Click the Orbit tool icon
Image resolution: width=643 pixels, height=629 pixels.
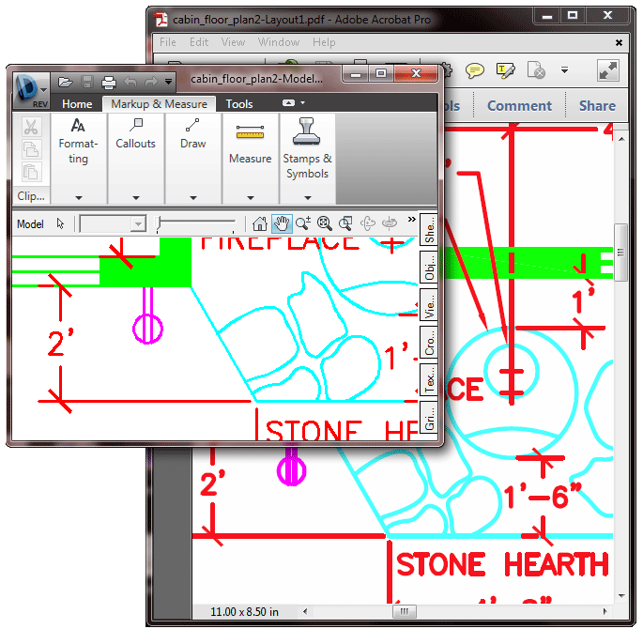coord(367,223)
